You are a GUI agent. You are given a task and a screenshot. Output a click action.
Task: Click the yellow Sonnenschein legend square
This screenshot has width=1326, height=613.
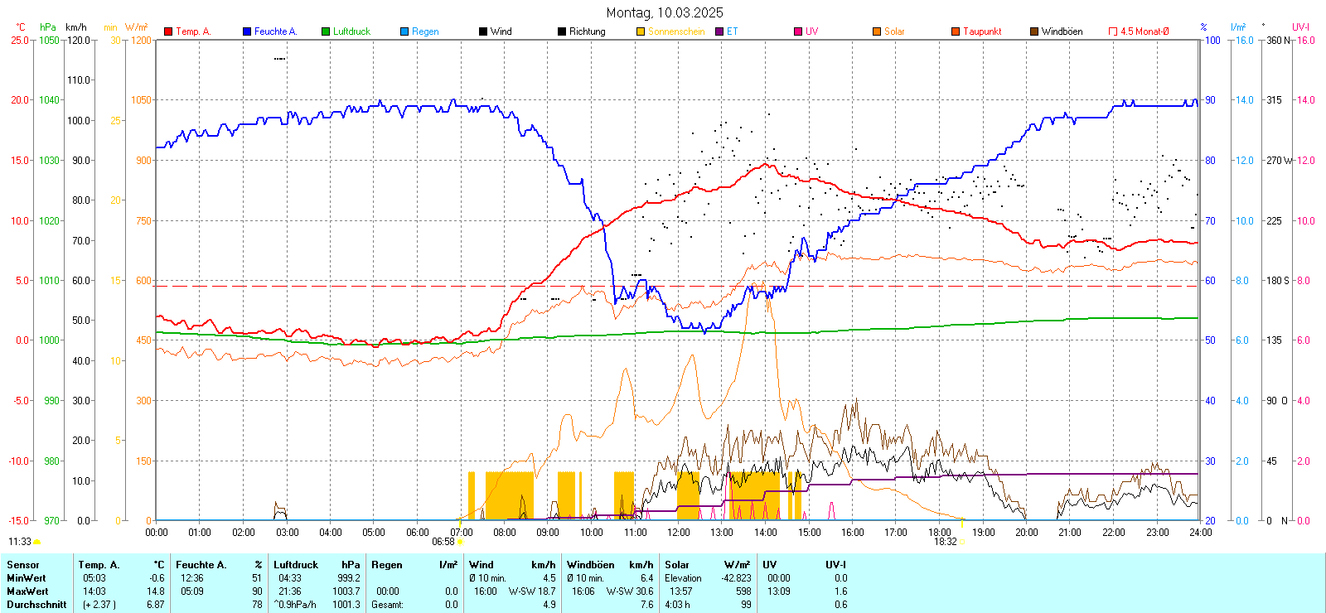(641, 31)
